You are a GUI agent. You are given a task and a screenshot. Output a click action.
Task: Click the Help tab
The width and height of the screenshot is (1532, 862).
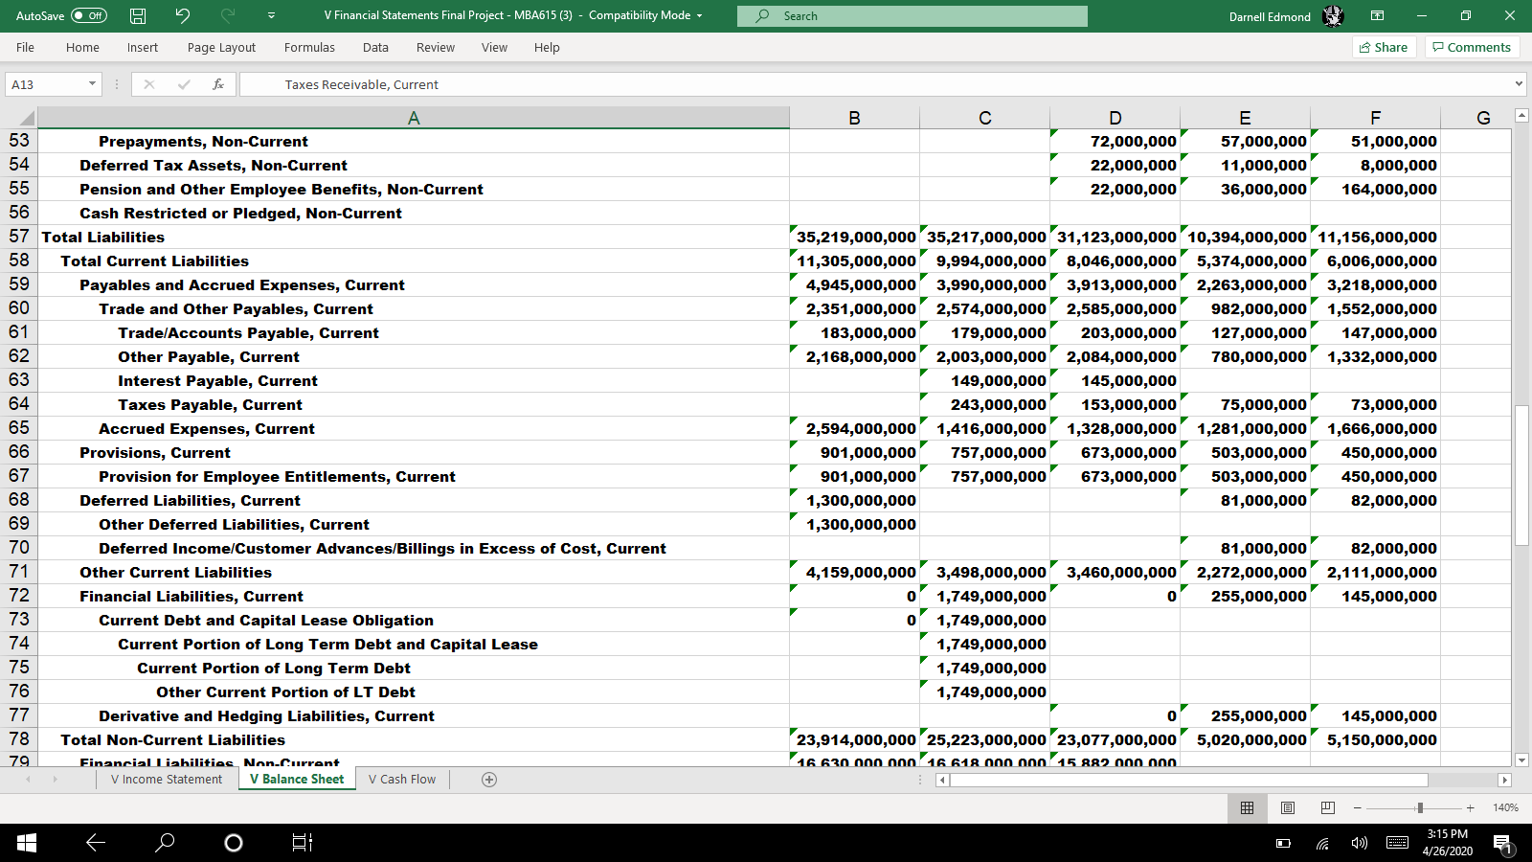click(x=547, y=47)
